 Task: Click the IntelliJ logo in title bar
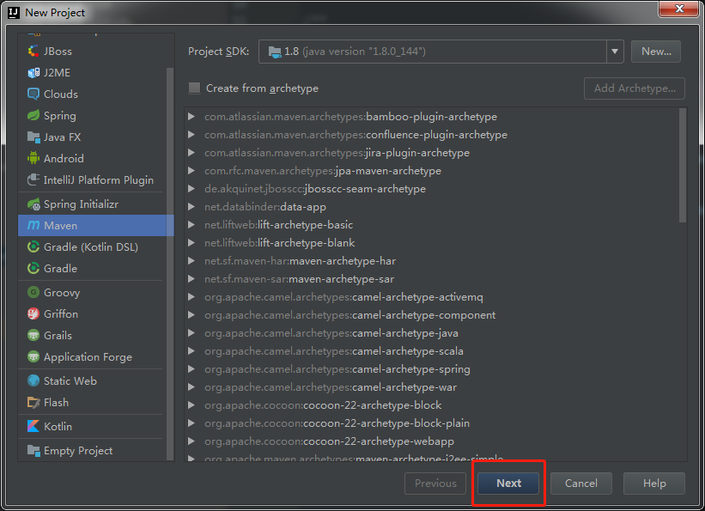(14, 13)
